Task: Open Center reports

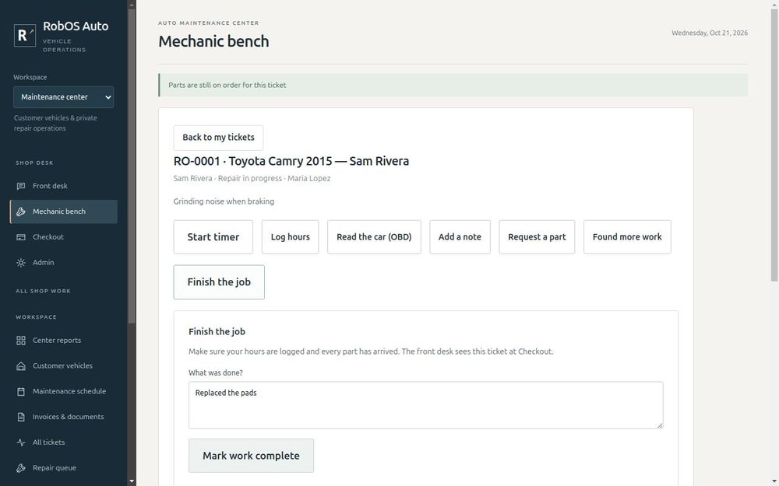Action: tap(64, 341)
